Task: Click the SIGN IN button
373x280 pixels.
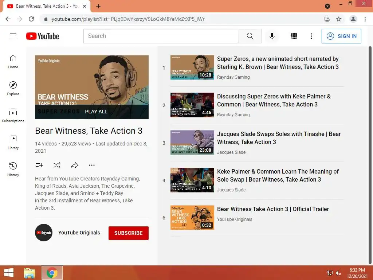Action: click(x=341, y=36)
